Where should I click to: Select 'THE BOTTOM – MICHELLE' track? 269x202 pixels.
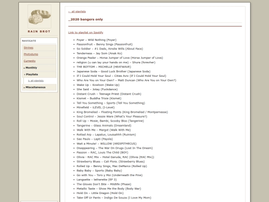104,67
